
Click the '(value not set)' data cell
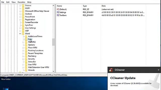point(108,9)
